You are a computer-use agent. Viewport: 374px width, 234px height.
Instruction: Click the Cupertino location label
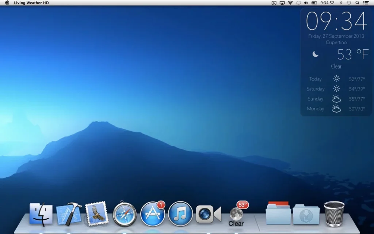336,42
